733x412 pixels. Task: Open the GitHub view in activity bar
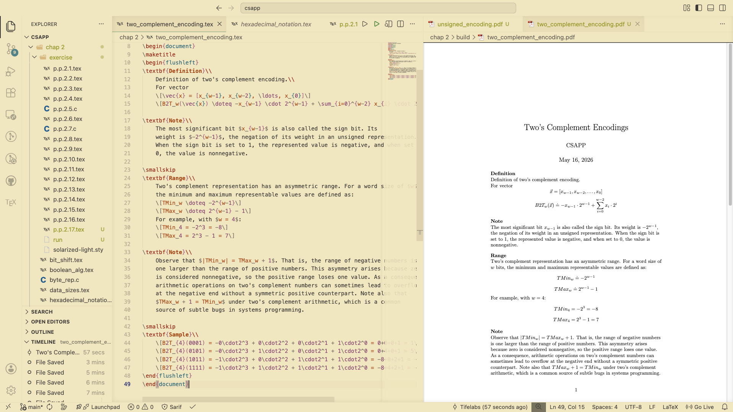11,181
